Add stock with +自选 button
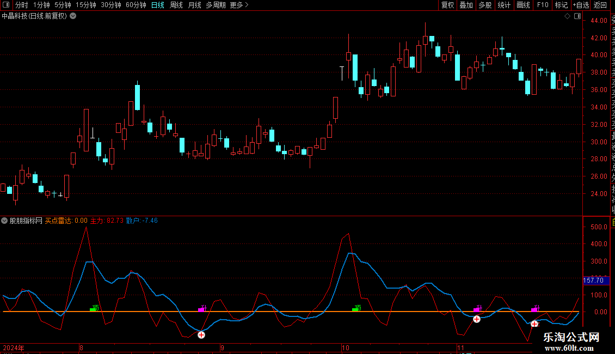This screenshot has height=354, width=615. (x=581, y=5)
